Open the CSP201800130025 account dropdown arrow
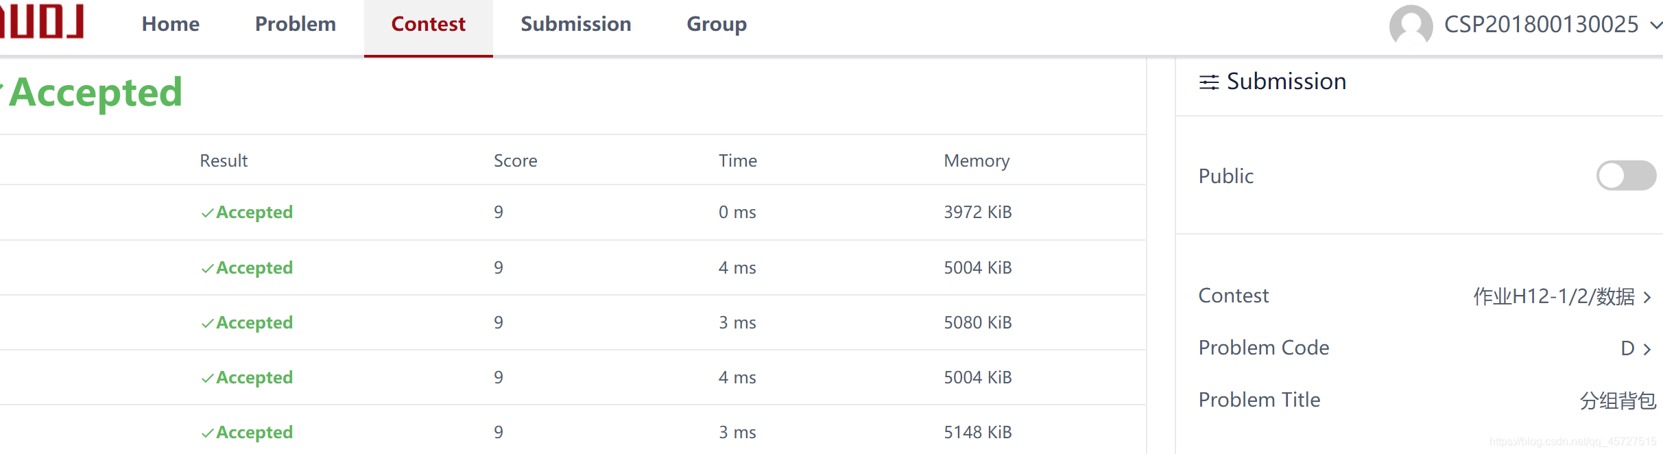 tap(1655, 25)
